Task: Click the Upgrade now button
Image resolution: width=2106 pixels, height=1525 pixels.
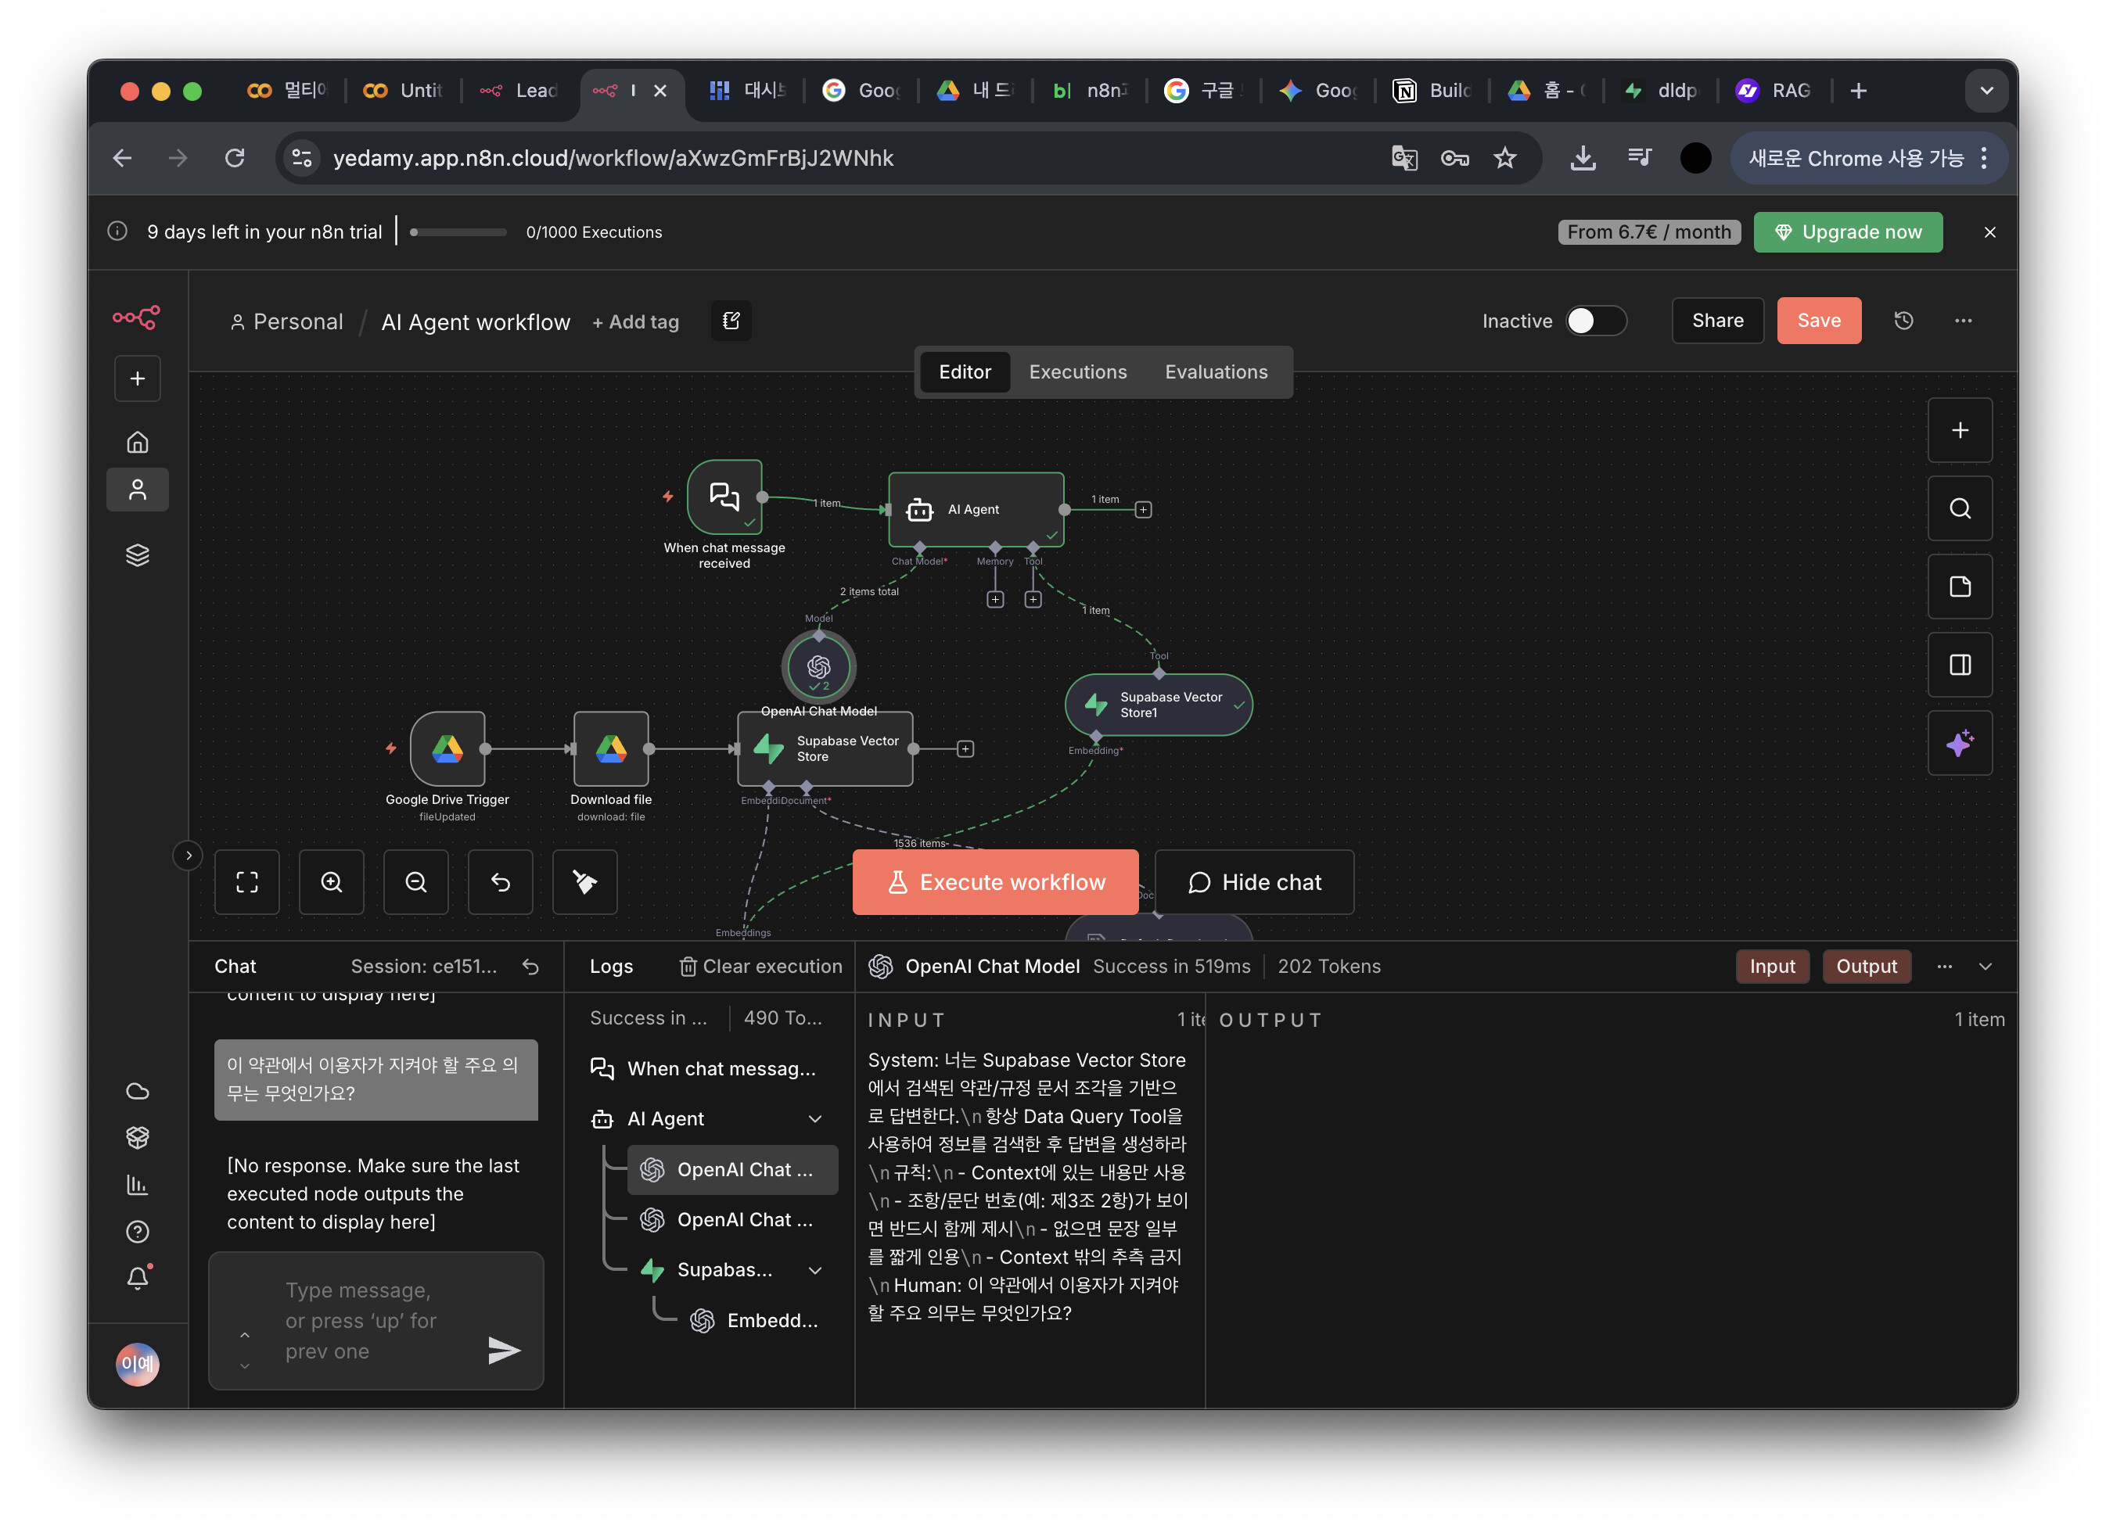Action: pyautogui.click(x=1847, y=232)
